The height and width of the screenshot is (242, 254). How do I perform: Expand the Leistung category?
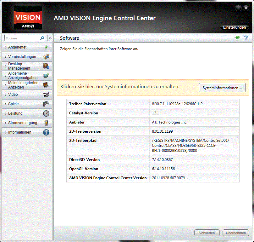point(27,113)
